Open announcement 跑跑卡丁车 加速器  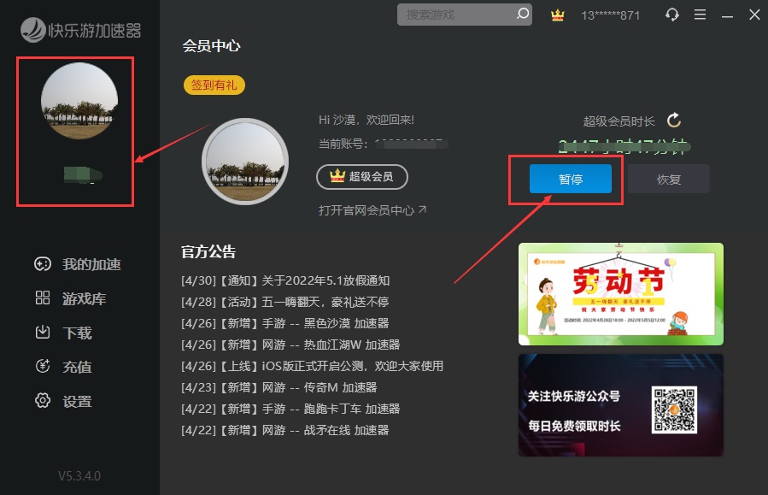[x=290, y=409]
